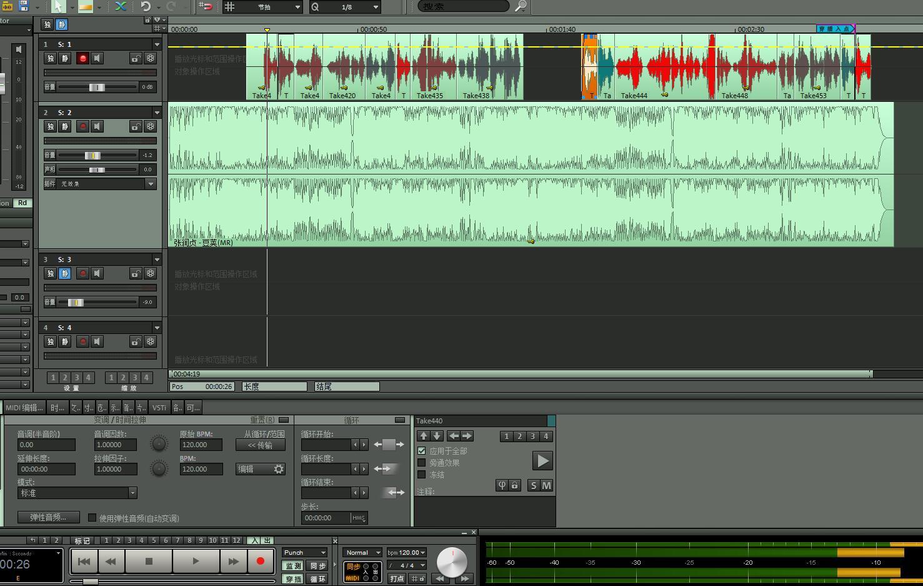Click the 音调(半音阶) 0.00 input field
This screenshot has height=586, width=923.
[x=46, y=445]
